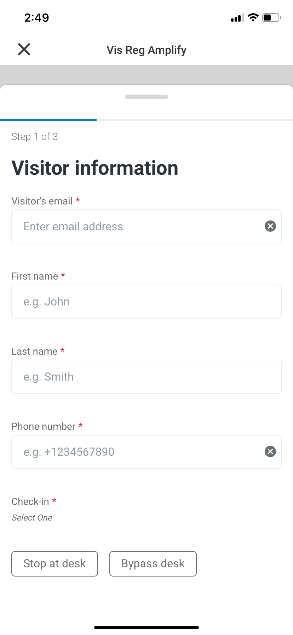293x635 pixels.
Task: Tap the Vis Reg Amplify title
Action: (x=146, y=50)
